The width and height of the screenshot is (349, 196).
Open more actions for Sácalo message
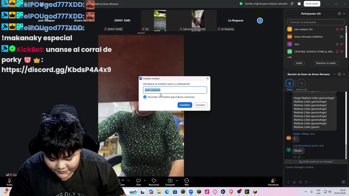click(x=303, y=157)
